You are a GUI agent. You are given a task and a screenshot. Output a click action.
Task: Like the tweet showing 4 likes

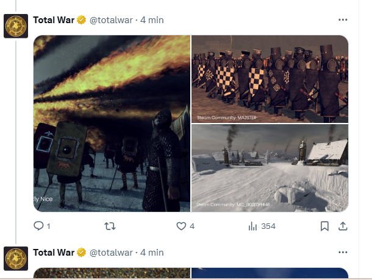coord(185,226)
